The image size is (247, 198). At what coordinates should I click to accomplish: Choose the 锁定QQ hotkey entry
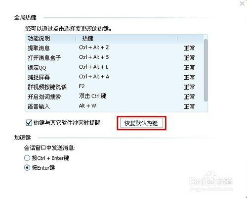115,67
